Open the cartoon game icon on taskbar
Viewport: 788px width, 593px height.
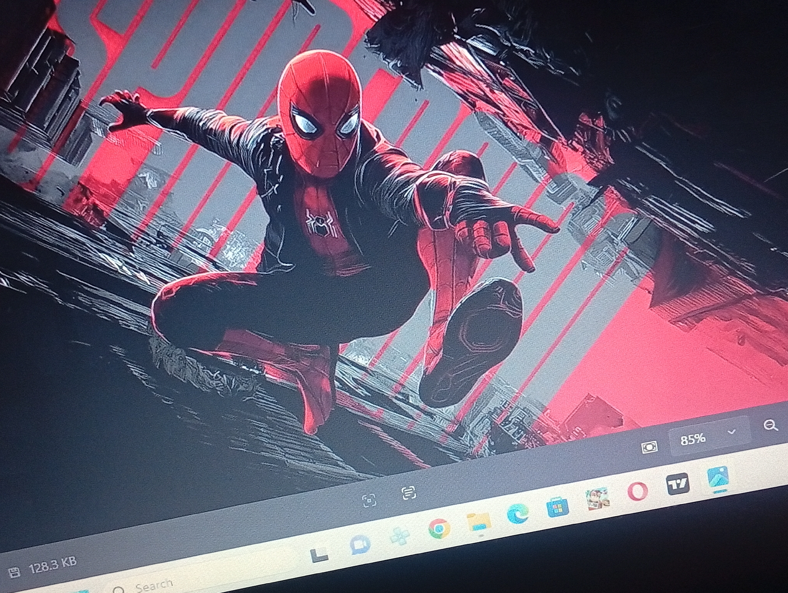click(598, 499)
